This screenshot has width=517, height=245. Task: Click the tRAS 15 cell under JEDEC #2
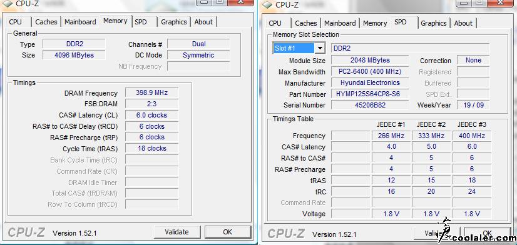click(431, 180)
